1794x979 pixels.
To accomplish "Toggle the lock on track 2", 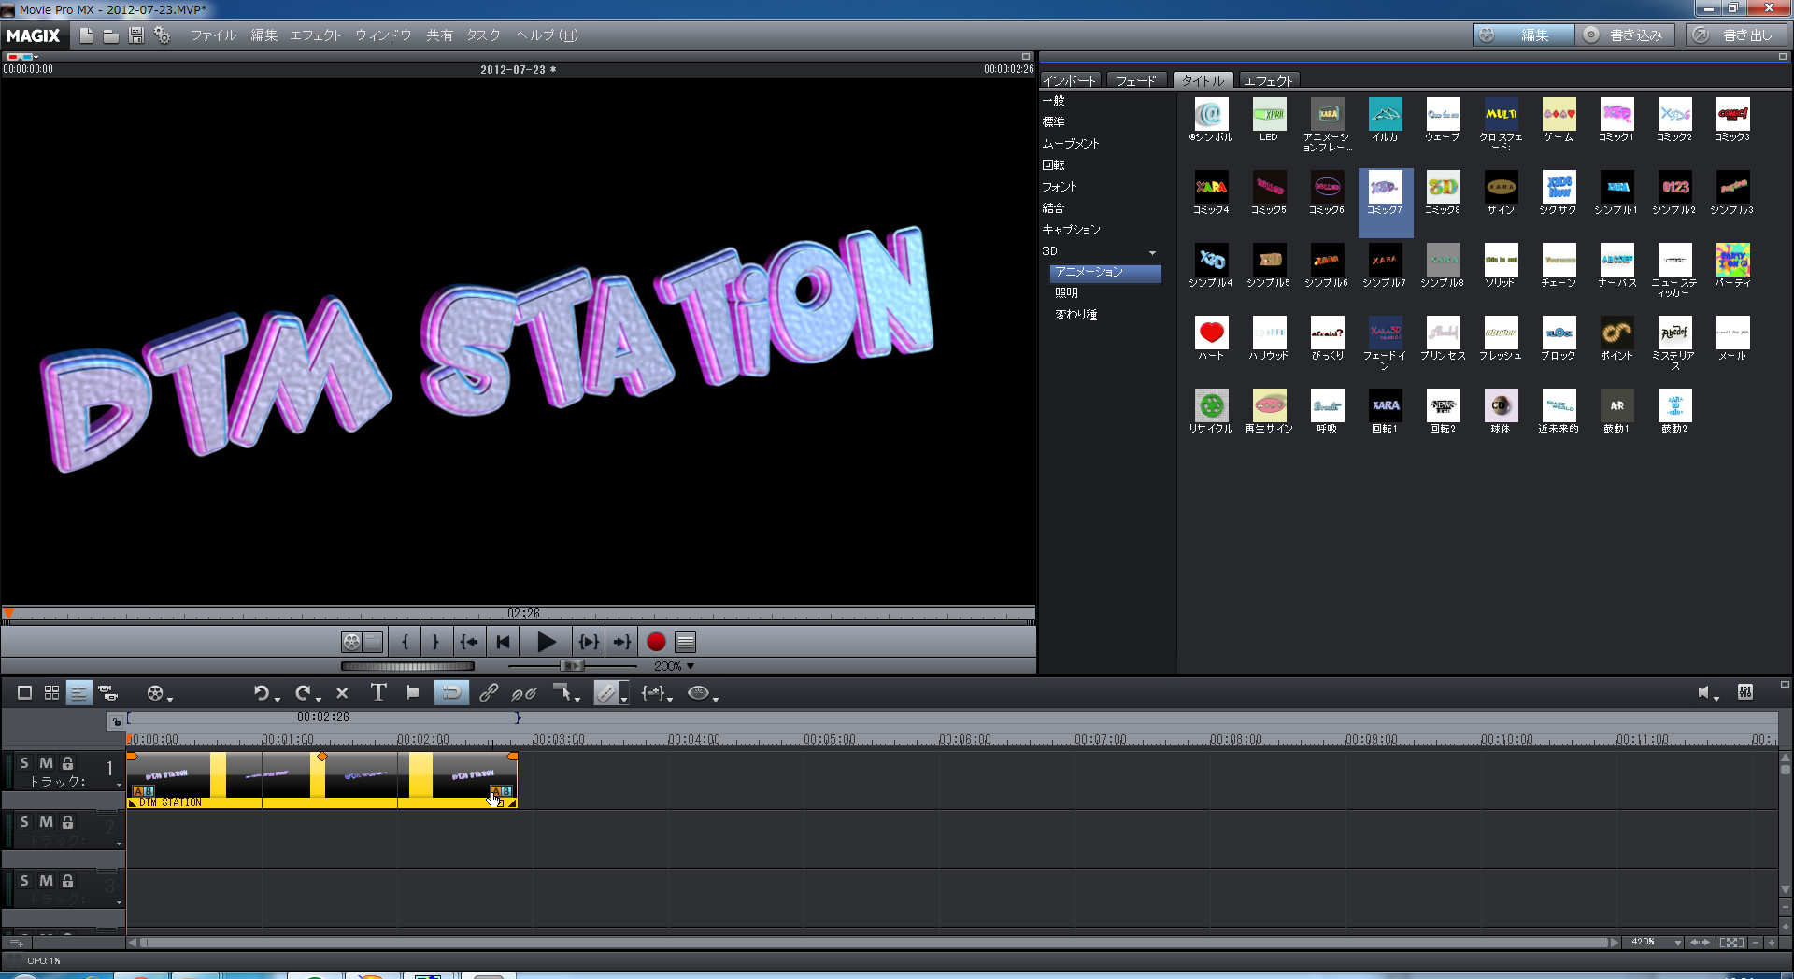I will (67, 822).
